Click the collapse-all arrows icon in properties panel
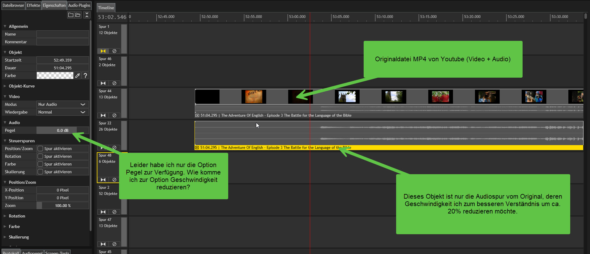590x254 pixels. (x=87, y=15)
